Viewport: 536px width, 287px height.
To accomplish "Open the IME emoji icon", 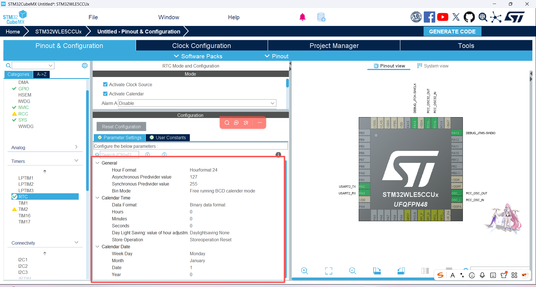I will 472,275.
